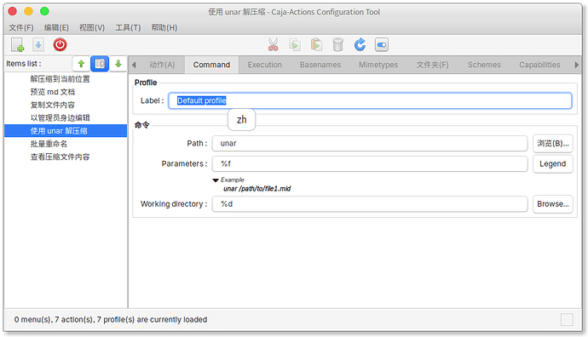
Task: Click the profile Label input field
Action: pos(370,100)
